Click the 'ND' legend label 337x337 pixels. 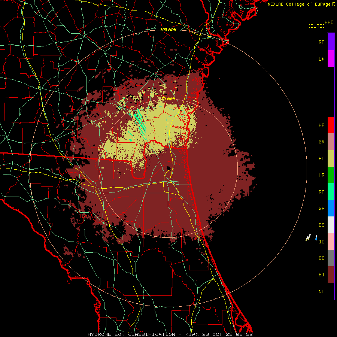click(321, 292)
